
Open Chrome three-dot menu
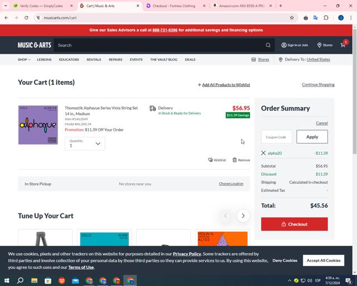pyautogui.click(x=351, y=18)
